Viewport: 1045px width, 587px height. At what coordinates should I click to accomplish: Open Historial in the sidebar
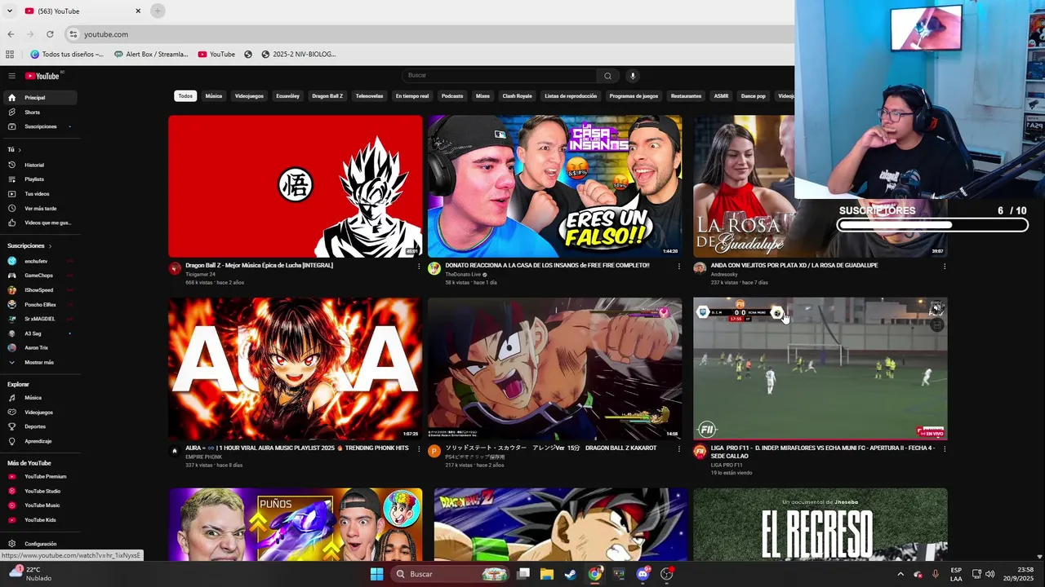click(x=39, y=165)
